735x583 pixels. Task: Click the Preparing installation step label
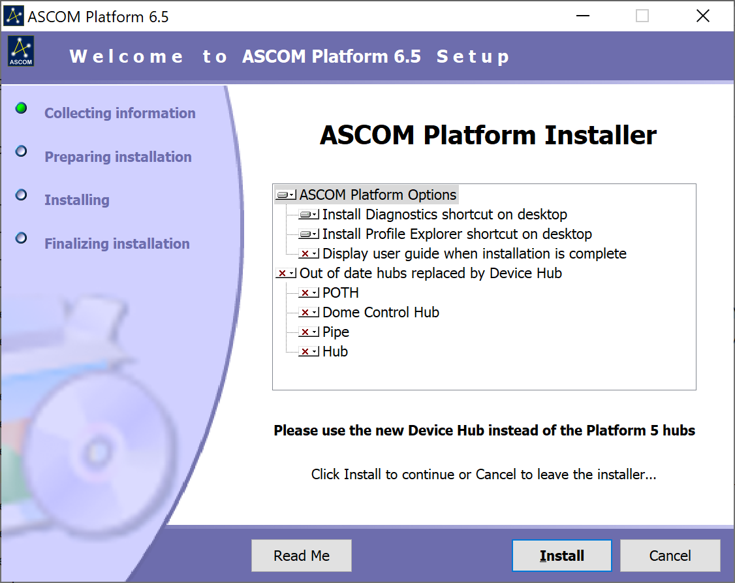[118, 157]
